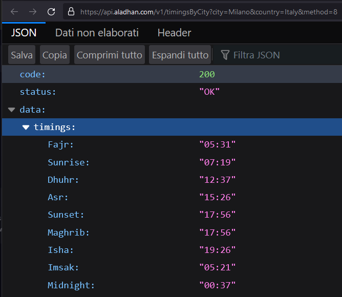Collapse the data node arrow
This screenshot has width=342, height=297.
[11, 110]
